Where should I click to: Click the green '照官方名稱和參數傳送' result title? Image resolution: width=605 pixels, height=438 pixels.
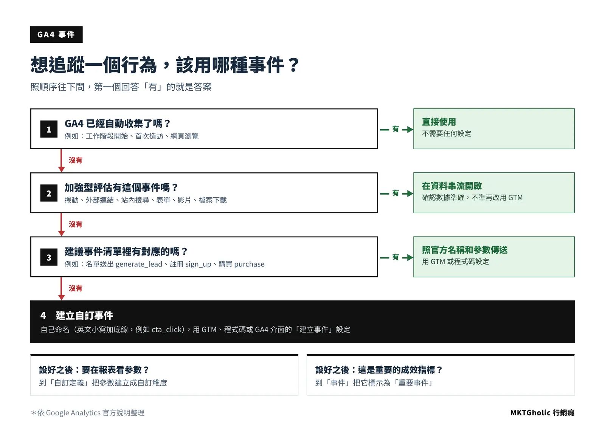pyautogui.click(x=465, y=250)
